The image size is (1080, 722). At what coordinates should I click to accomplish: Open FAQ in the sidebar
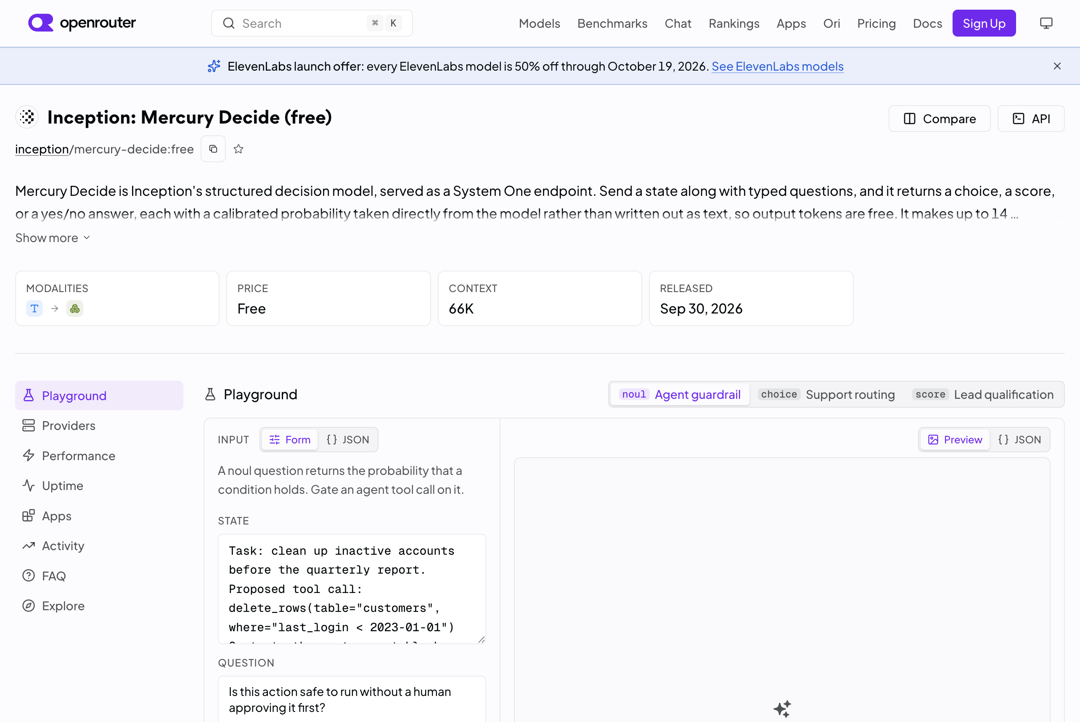[99, 576]
